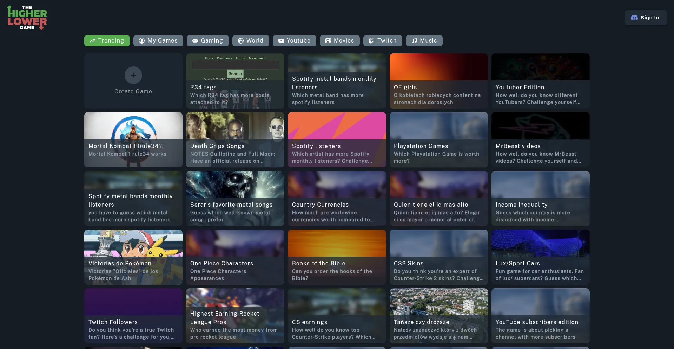Open the Lux/Sport Cars game card
Viewport: 674px width, 349px height.
(540, 257)
